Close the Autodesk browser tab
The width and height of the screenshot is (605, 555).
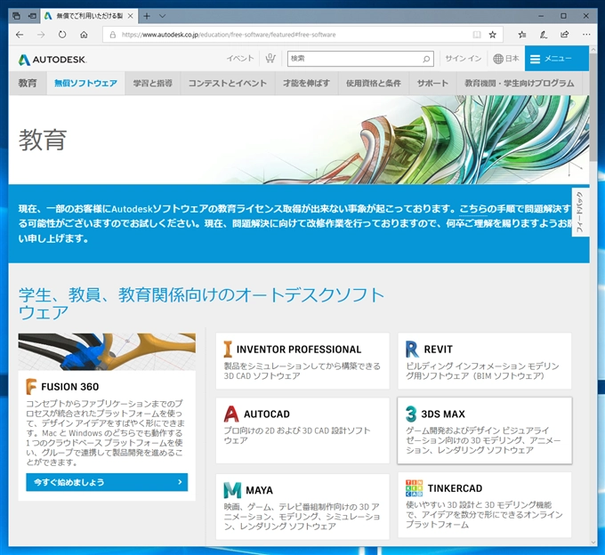pos(131,16)
